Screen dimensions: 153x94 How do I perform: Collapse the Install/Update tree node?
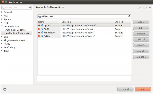coord(2,26)
